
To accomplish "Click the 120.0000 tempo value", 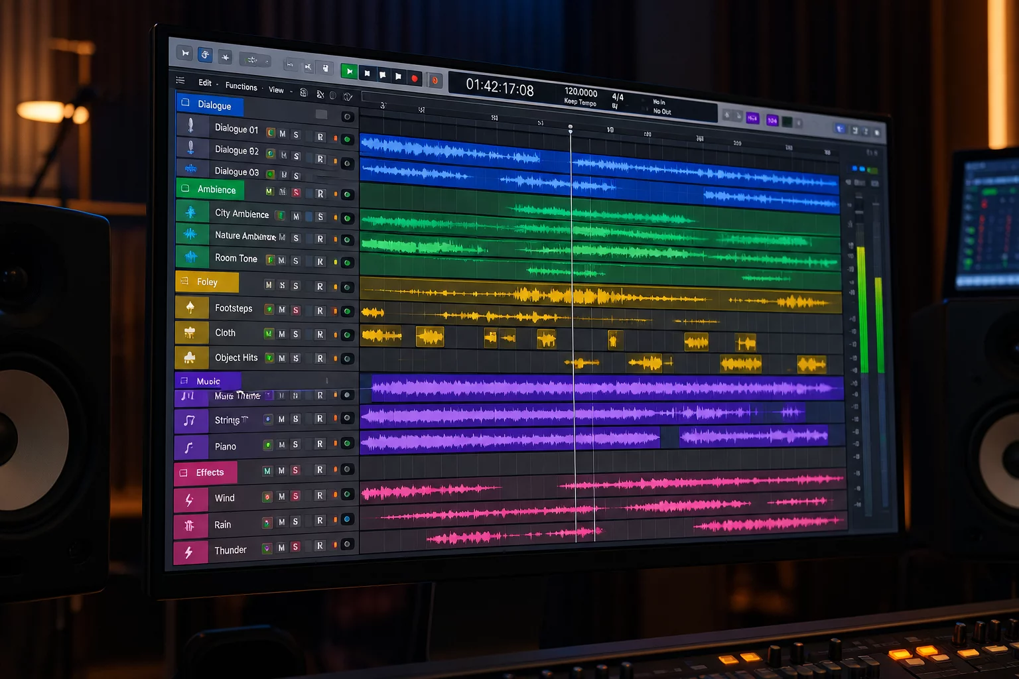I will [581, 92].
